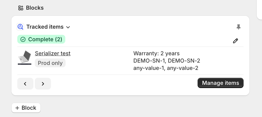
Task: Click the Warranty: 2 years text
Action: coord(156,54)
